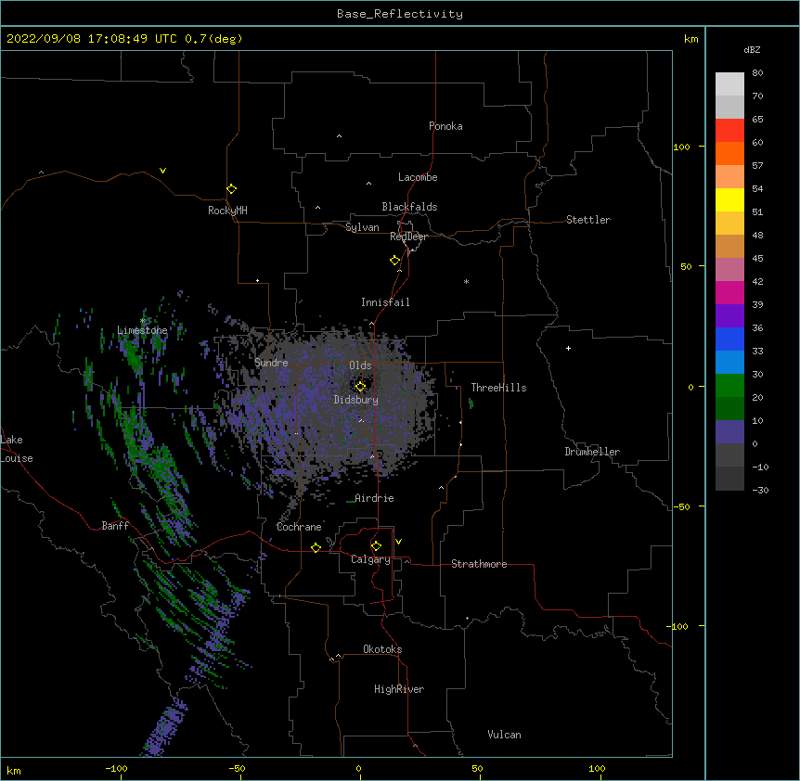Click the 45 value on the dBZ scale
This screenshot has width=800, height=781.
coord(757,259)
